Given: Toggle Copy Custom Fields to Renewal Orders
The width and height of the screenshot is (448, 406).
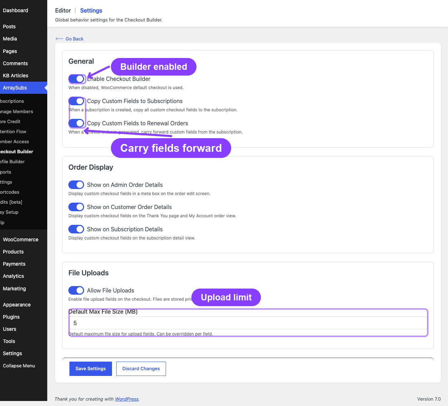Looking at the screenshot, I should [x=76, y=123].
